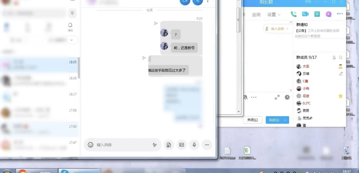Screen dimensions: 359x173
Task: Open the blue three-dot more menu in group toolbar
Action: [340, 14]
